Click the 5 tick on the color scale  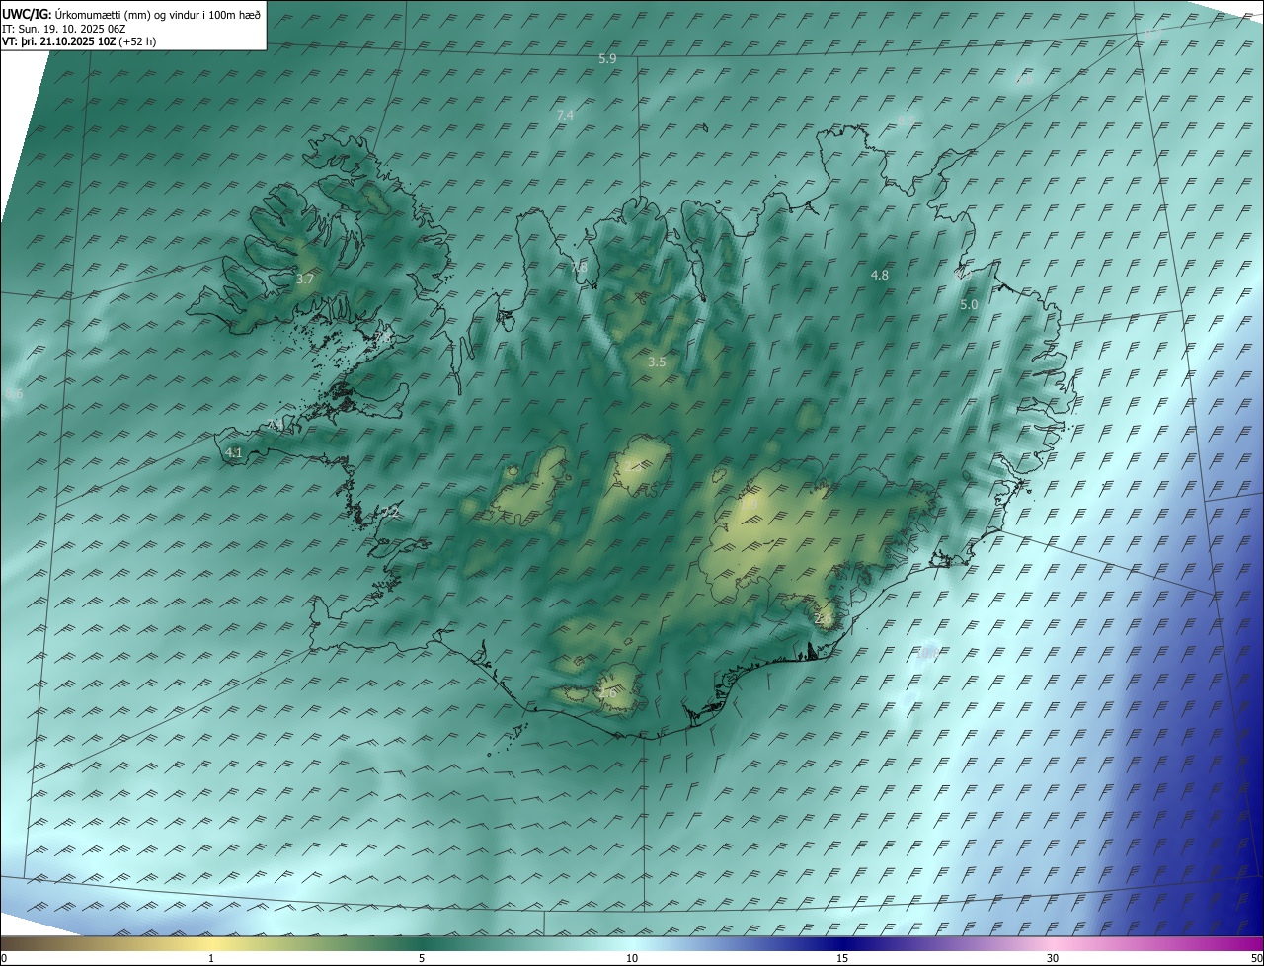(x=422, y=958)
